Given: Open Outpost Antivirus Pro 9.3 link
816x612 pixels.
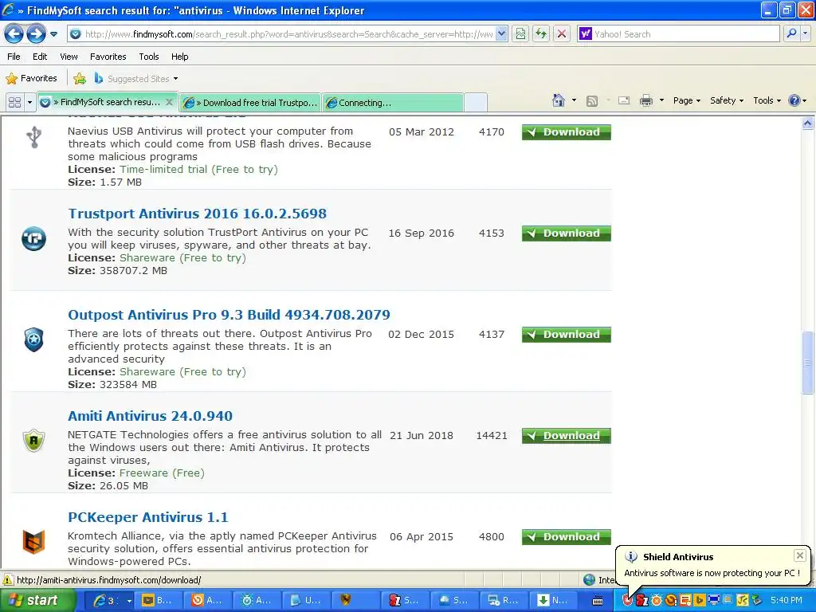Looking at the screenshot, I should click(229, 315).
